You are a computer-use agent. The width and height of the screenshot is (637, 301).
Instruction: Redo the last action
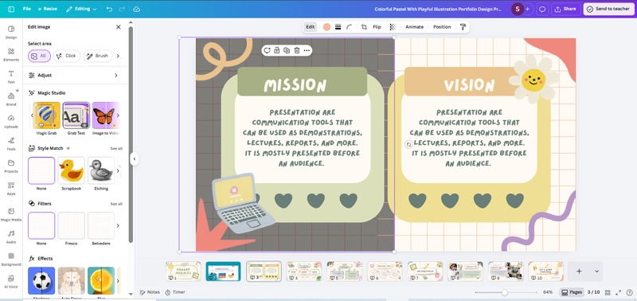coord(122,9)
